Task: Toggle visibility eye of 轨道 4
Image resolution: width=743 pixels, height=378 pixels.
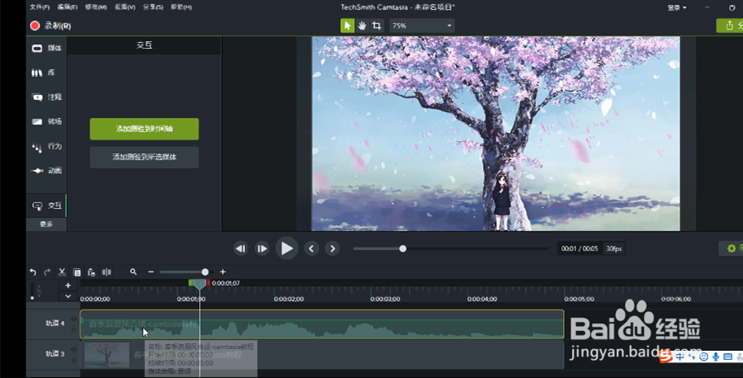Action: coord(73,319)
